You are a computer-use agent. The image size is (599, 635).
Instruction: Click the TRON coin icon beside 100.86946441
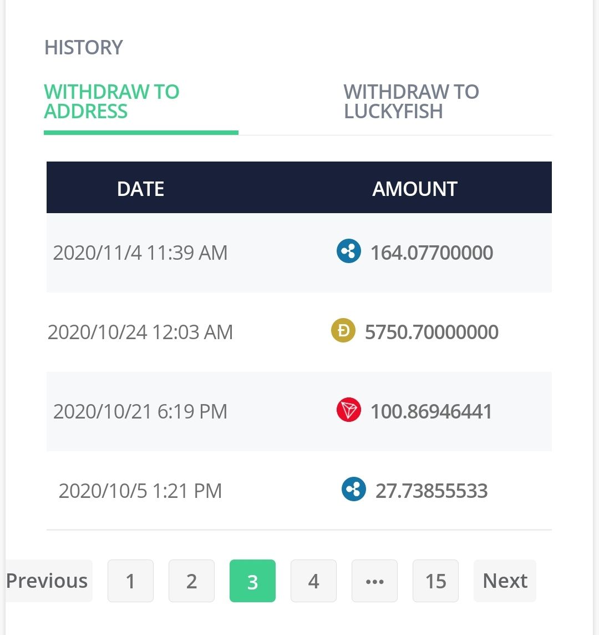(x=349, y=410)
